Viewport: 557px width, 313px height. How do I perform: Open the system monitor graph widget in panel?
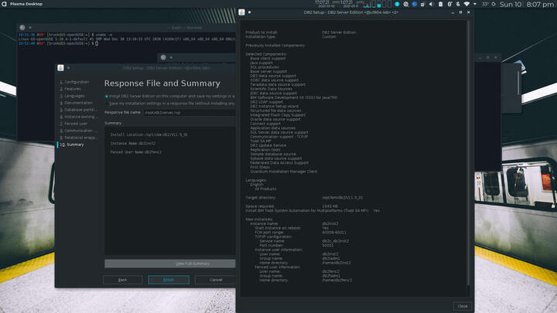click(377, 5)
